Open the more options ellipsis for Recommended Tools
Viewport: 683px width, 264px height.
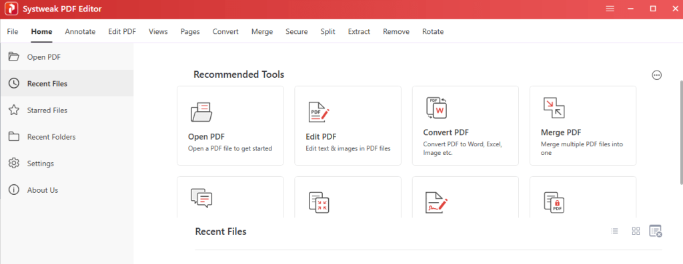[656, 75]
